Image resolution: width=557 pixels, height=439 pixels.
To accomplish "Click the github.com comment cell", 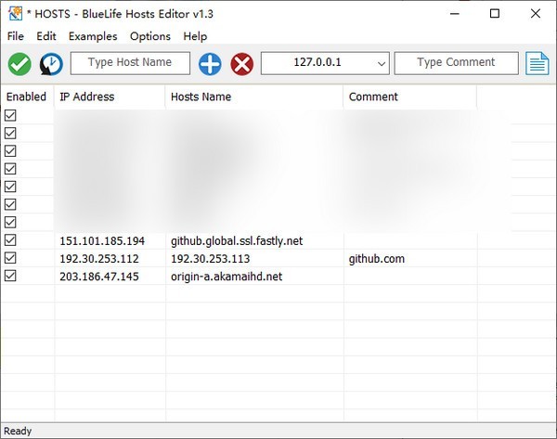I will (x=377, y=259).
